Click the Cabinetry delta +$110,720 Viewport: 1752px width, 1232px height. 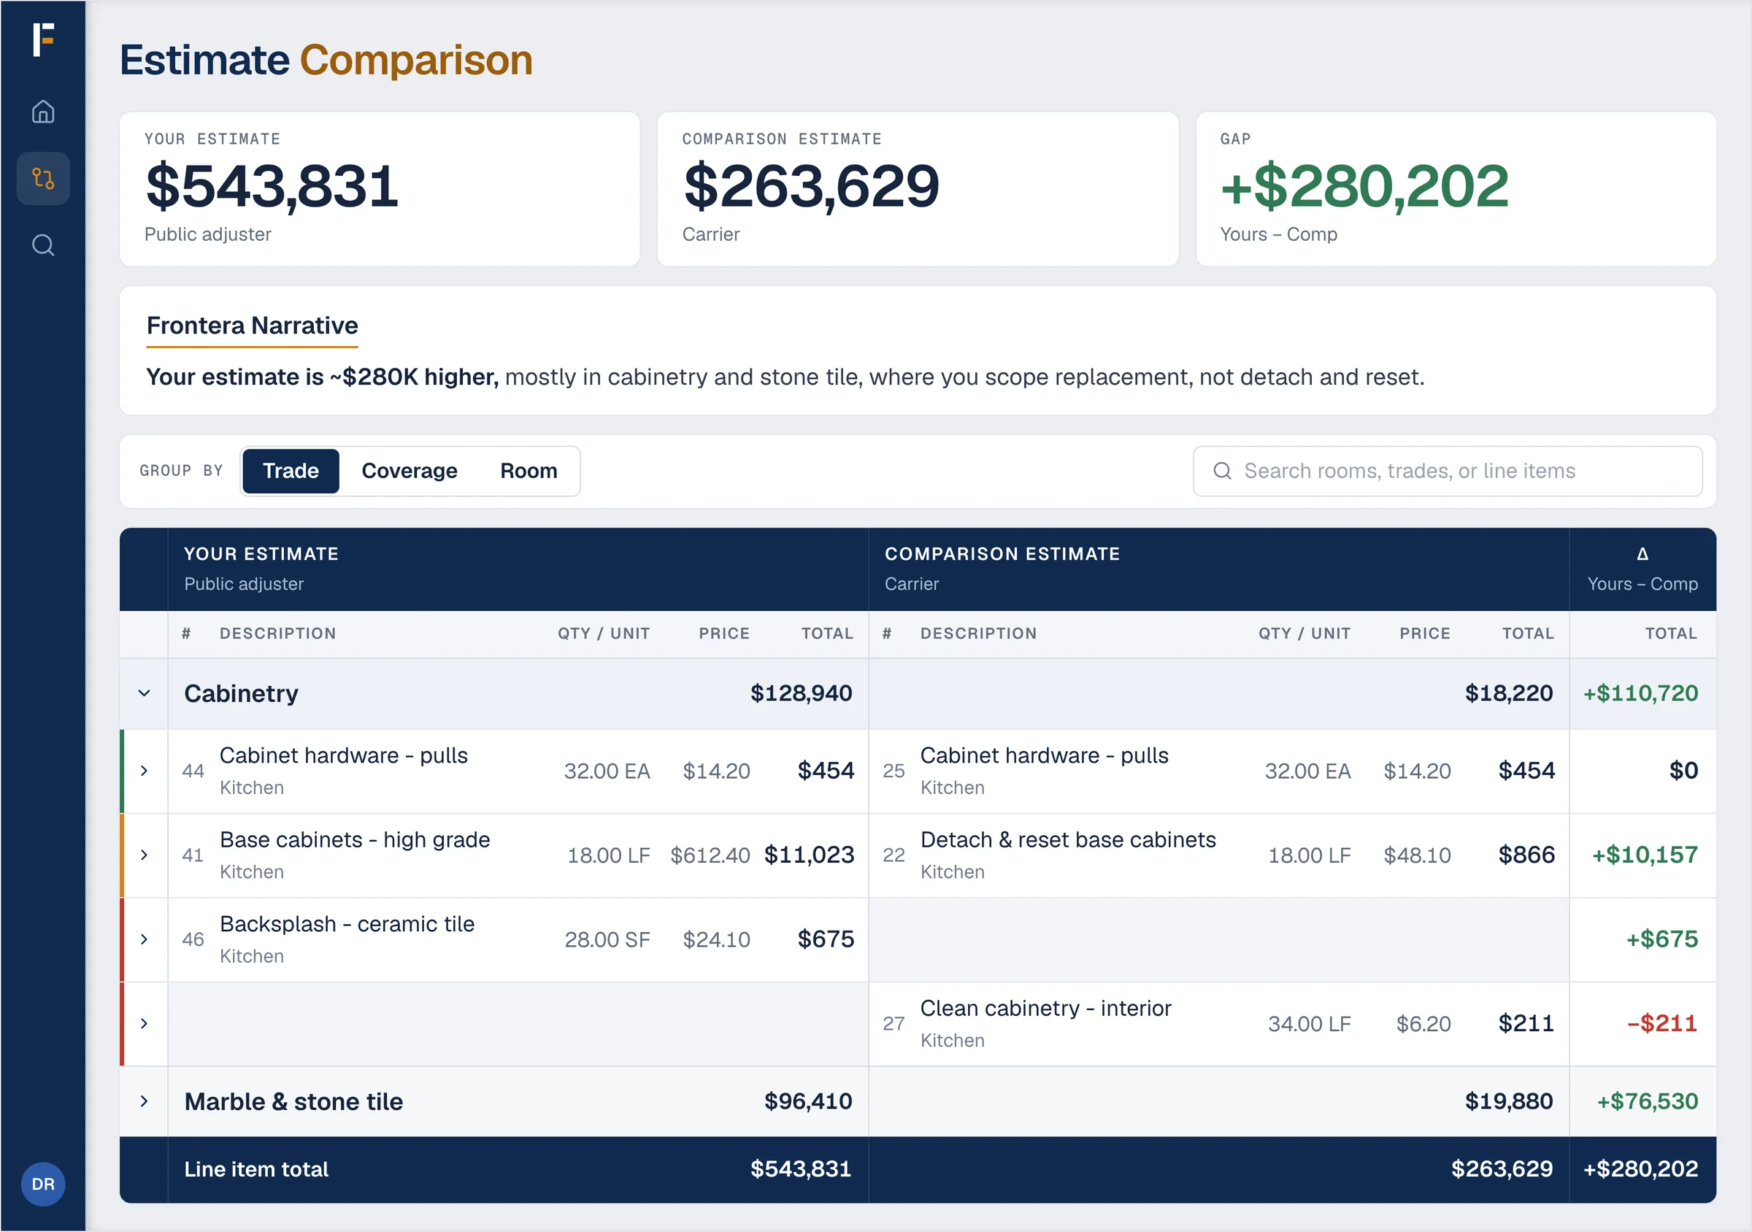pos(1640,693)
